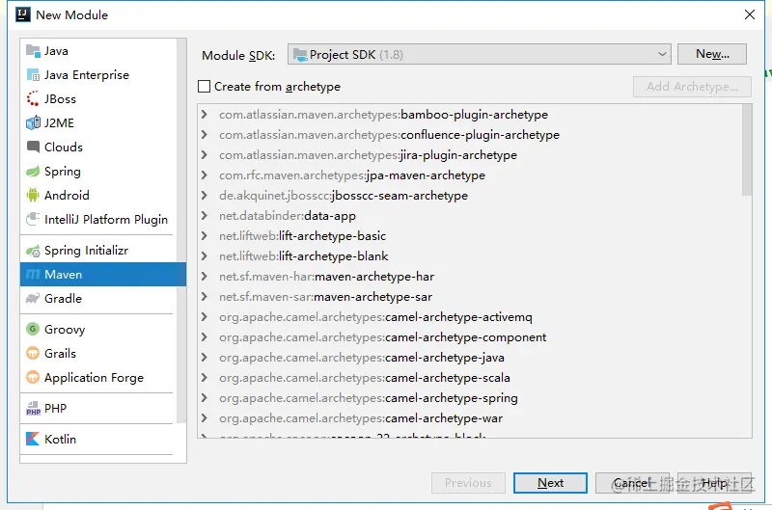The width and height of the screenshot is (772, 510).
Task: Choose the PHP module icon
Action: 33,409
